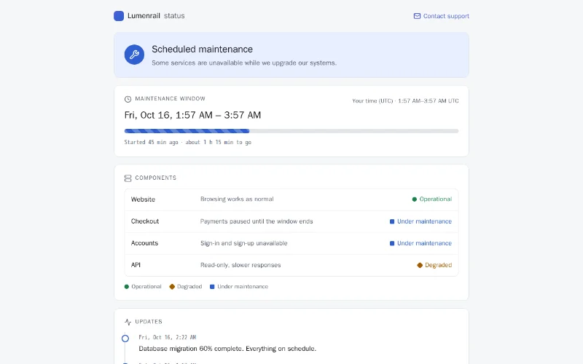Click 'Browsing works as normal' description
The height and width of the screenshot is (364, 583).
(x=238, y=199)
